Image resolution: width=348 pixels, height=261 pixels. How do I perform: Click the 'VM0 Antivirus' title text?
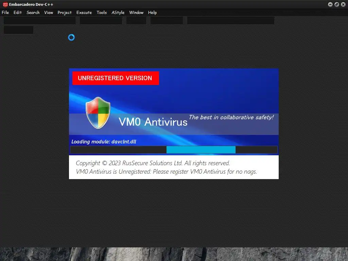pyautogui.click(x=153, y=122)
